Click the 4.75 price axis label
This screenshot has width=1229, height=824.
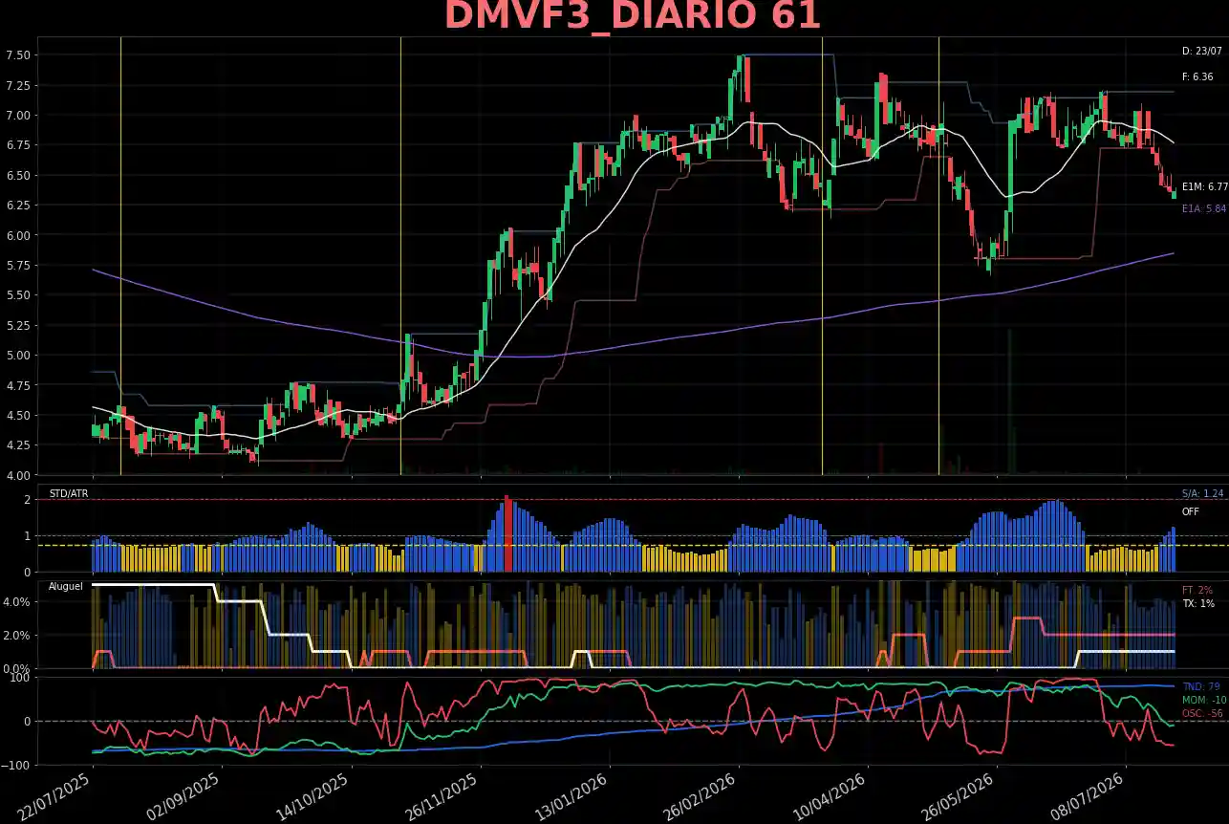point(19,385)
